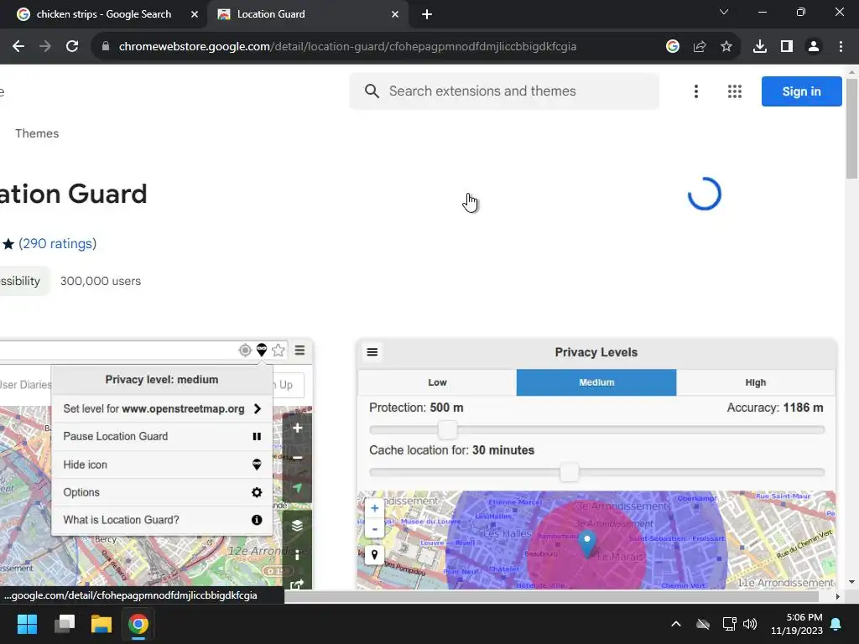The width and height of the screenshot is (859, 644).
Task: Open the Themes category
Action: pyautogui.click(x=37, y=133)
